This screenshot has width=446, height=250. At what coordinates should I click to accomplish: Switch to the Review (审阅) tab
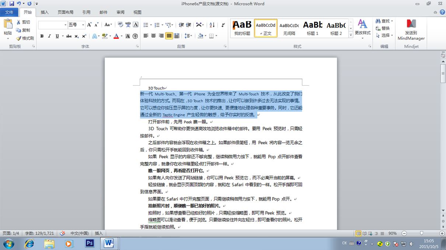pyautogui.click(x=120, y=12)
